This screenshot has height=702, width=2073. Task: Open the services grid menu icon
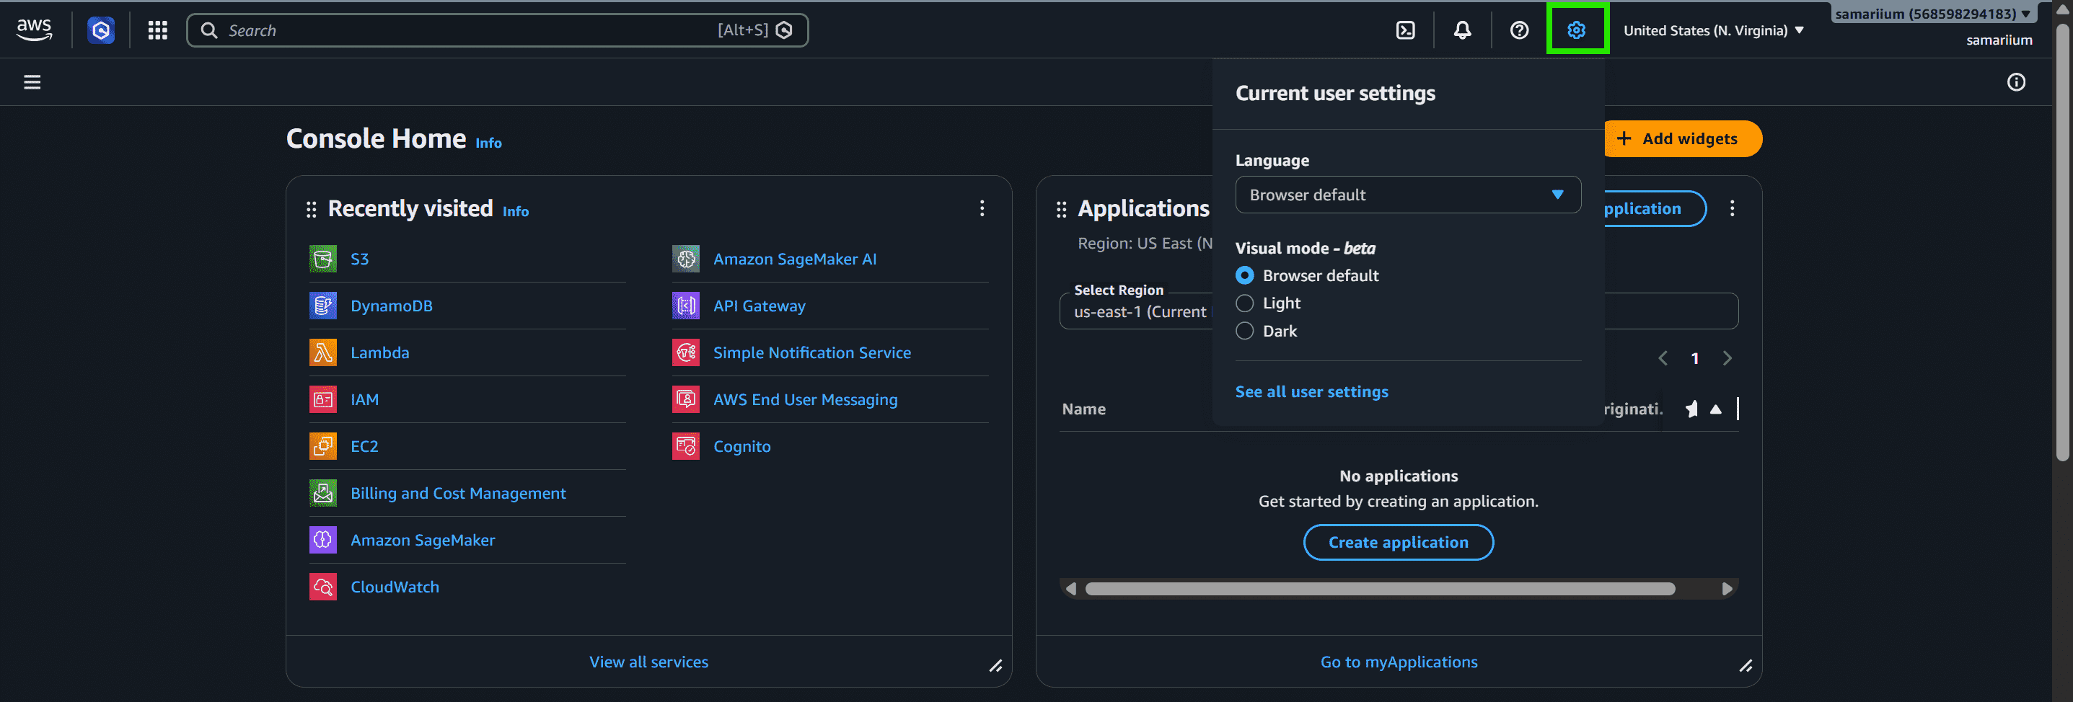coord(158,30)
